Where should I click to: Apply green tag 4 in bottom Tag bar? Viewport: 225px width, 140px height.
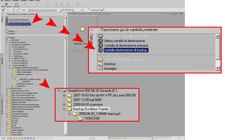pos(19,138)
